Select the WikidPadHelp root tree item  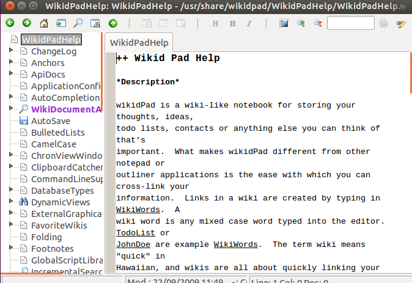click(51, 39)
